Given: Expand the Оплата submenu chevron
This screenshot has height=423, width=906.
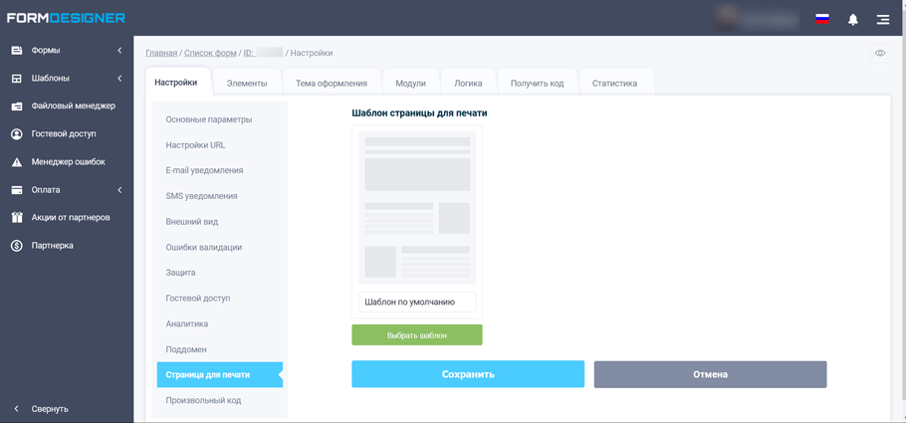Looking at the screenshot, I should pyautogui.click(x=119, y=190).
